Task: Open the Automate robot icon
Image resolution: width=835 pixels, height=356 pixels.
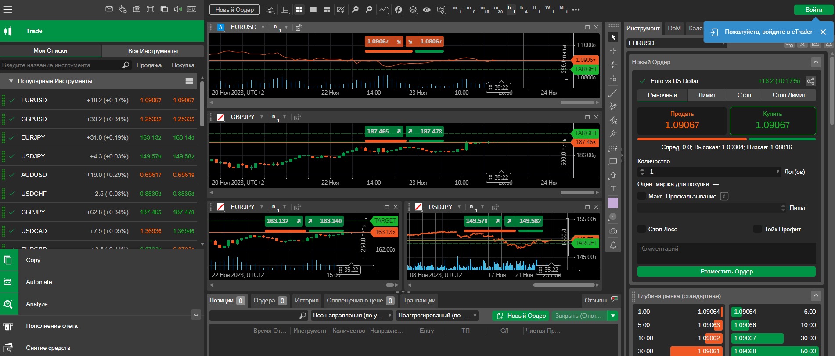Action: point(8,282)
